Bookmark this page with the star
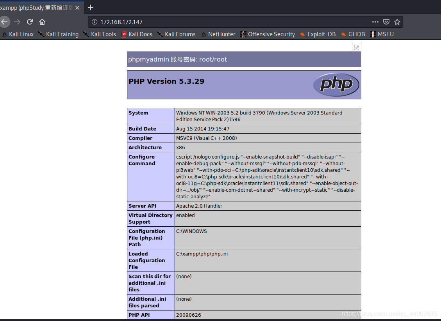 (397, 22)
